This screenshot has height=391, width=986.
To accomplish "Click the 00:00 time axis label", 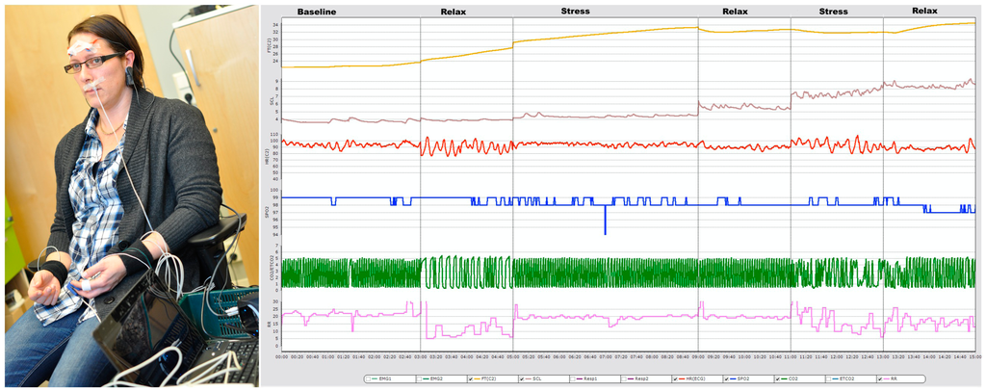I will pos(281,356).
